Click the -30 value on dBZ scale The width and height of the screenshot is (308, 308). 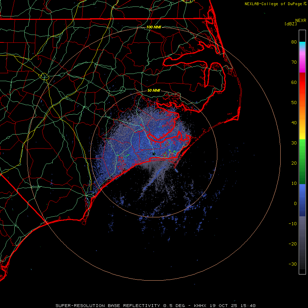pyautogui.click(x=293, y=264)
